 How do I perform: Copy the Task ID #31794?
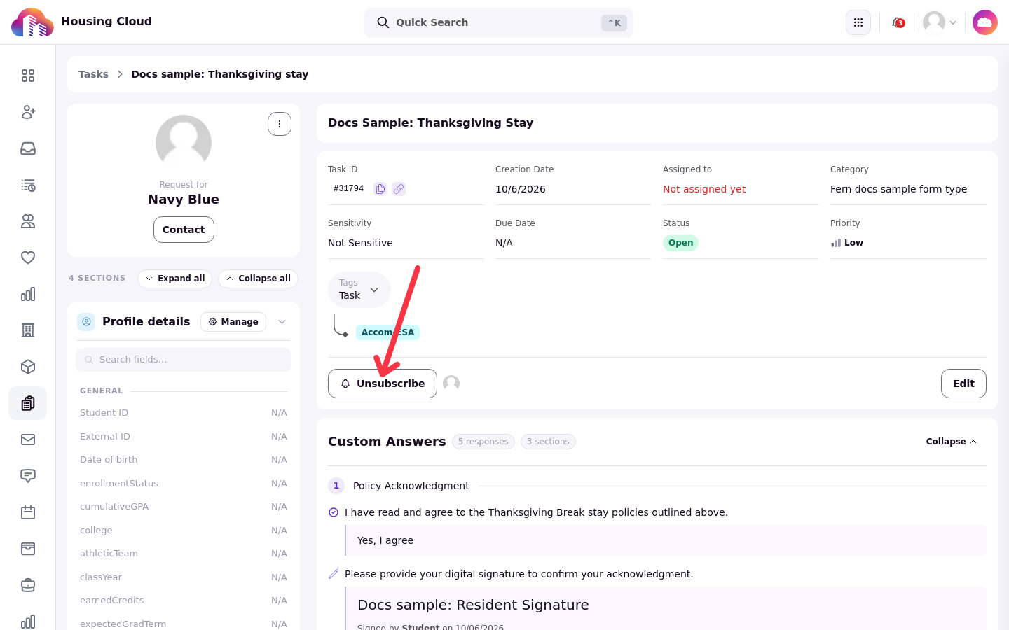[x=380, y=189]
